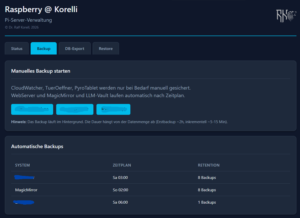This screenshot has width=300, height=218.
Task: Click the bold 'Hinweis:' label
Action: click(x=19, y=122)
